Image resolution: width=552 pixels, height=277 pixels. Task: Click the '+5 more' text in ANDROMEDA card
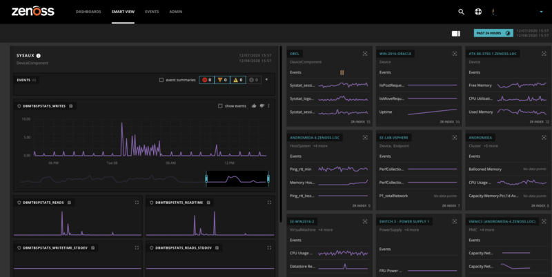point(491,146)
